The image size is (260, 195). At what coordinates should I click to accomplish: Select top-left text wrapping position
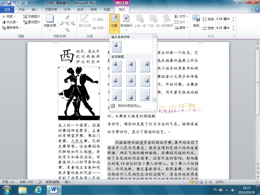click(117, 66)
